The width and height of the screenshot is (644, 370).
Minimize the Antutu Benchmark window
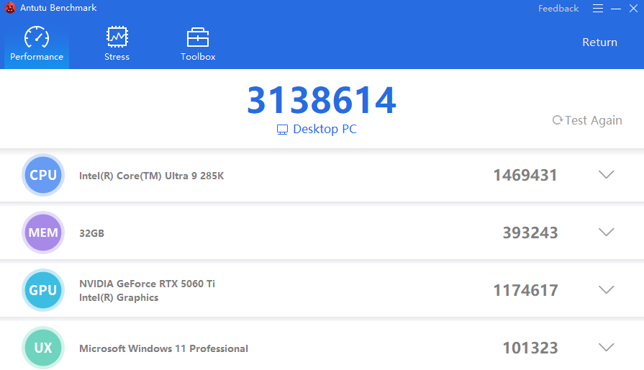(616, 9)
